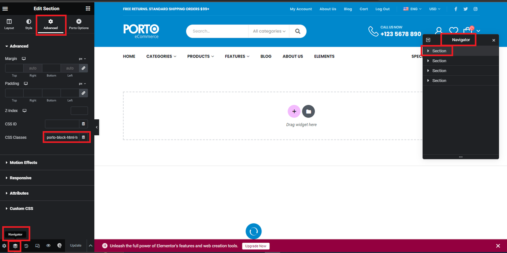The image size is (507, 253).
Task: Open the Padding px unit dropdown
Action: click(82, 84)
